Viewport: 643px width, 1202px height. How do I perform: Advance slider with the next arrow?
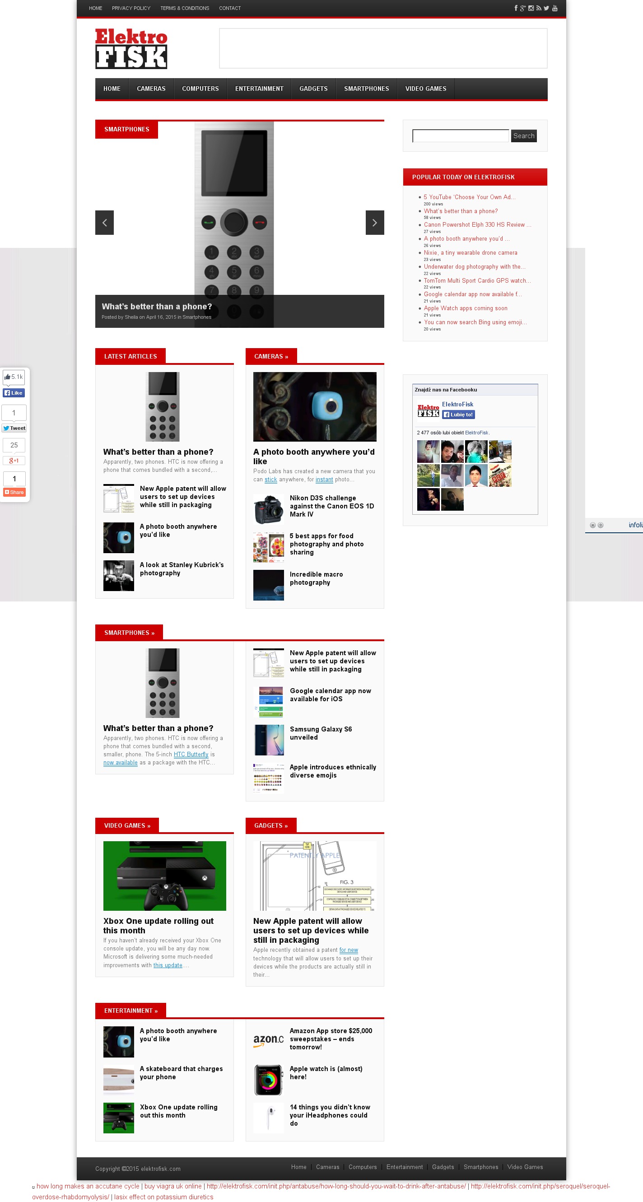click(374, 223)
